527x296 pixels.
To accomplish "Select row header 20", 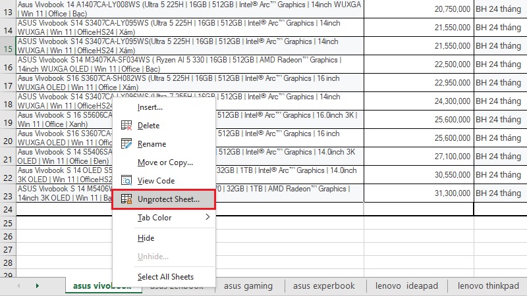I will [8, 138].
